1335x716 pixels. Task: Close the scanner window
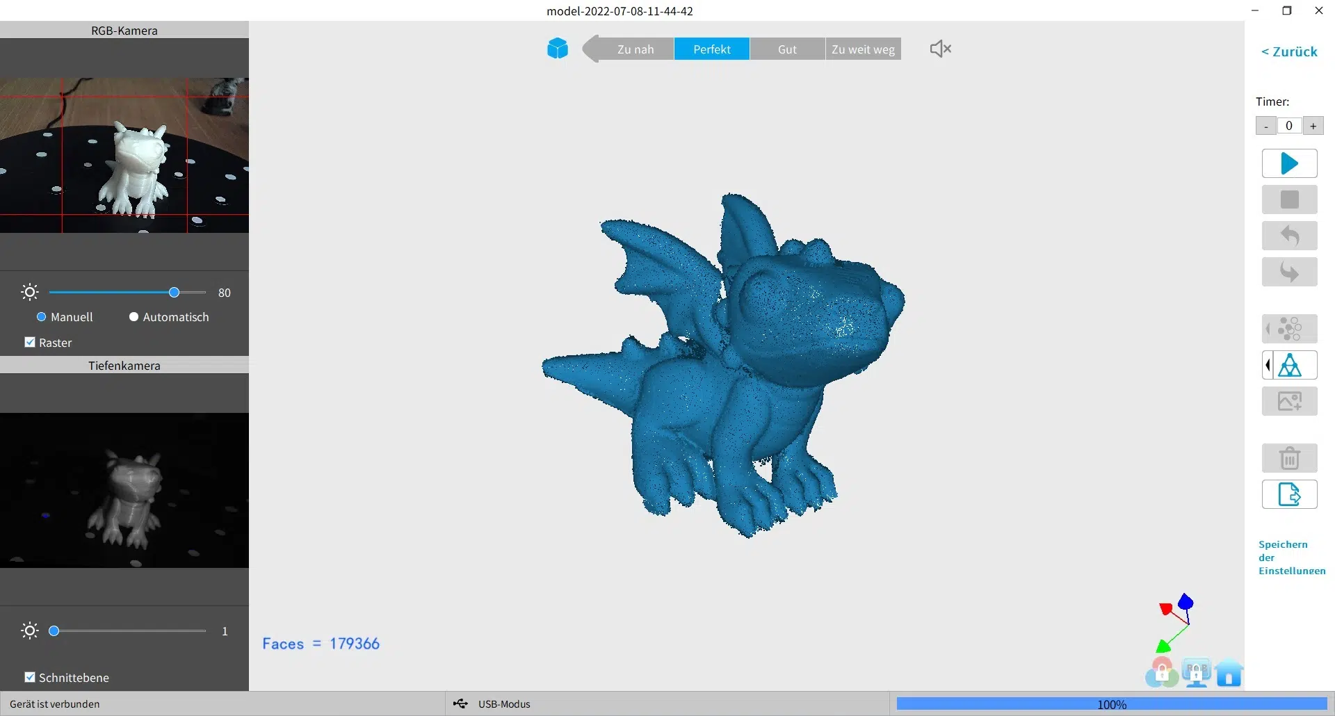pyautogui.click(x=1318, y=10)
